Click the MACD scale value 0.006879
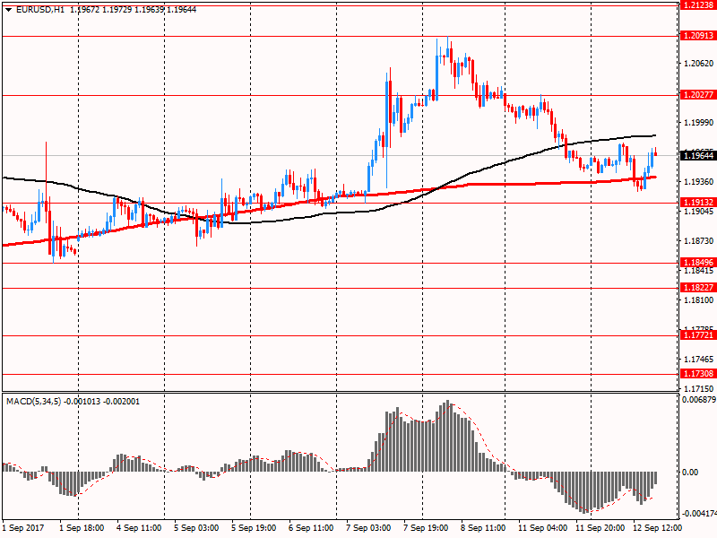Image resolution: width=717 pixels, height=538 pixels. point(699,400)
